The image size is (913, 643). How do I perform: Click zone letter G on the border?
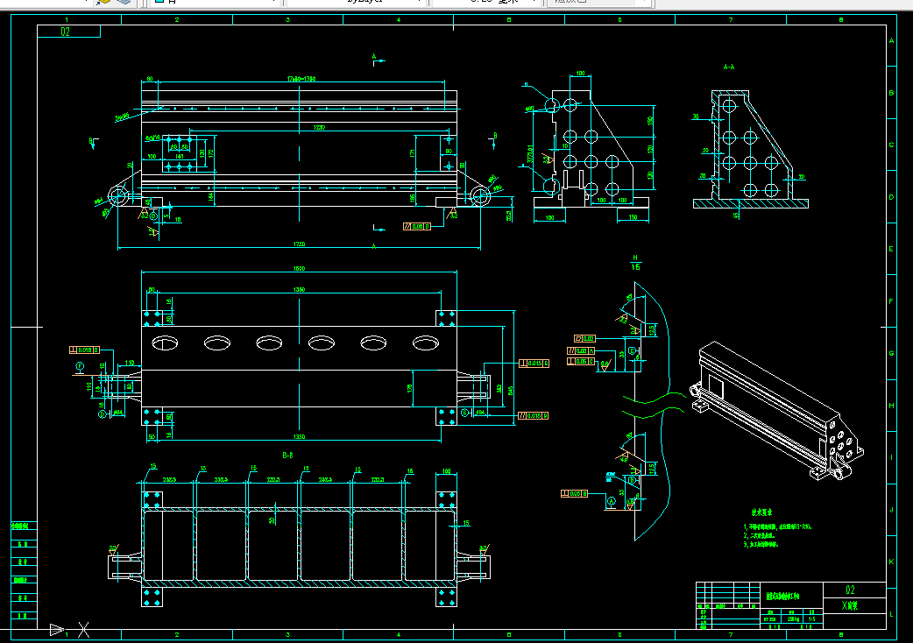tap(891, 353)
